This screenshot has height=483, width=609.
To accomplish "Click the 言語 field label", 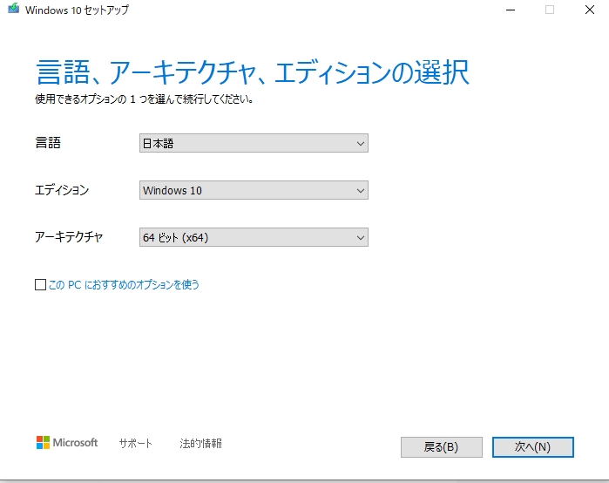I will coord(48,143).
